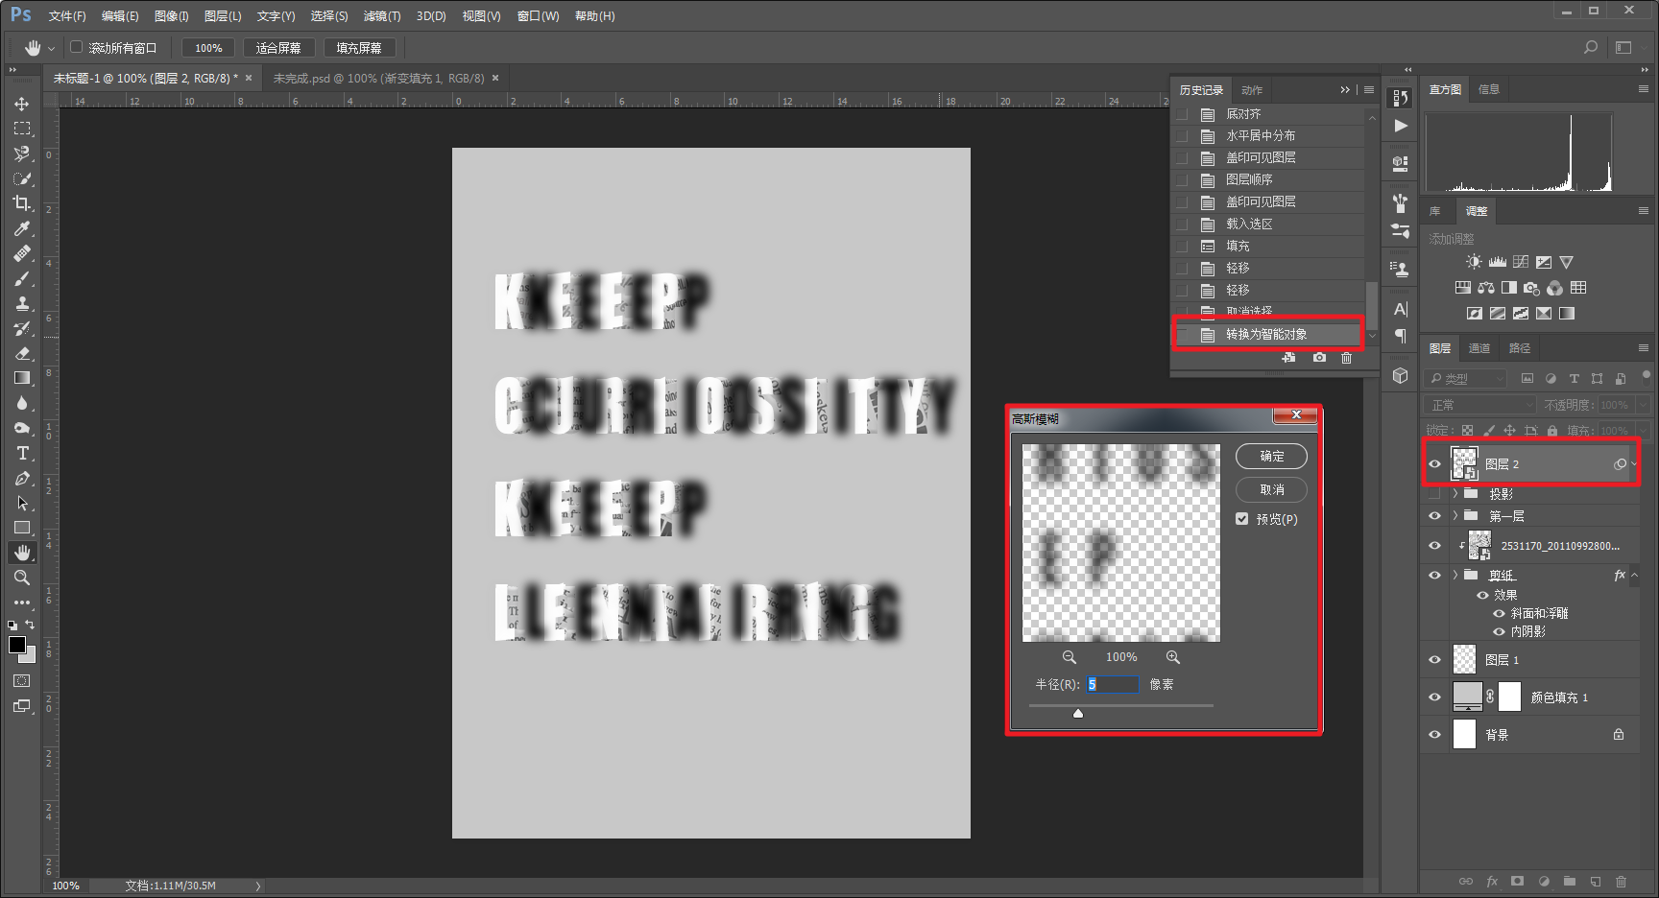Open the 文件(F) menu
Viewport: 1659px width, 898px height.
click(67, 16)
